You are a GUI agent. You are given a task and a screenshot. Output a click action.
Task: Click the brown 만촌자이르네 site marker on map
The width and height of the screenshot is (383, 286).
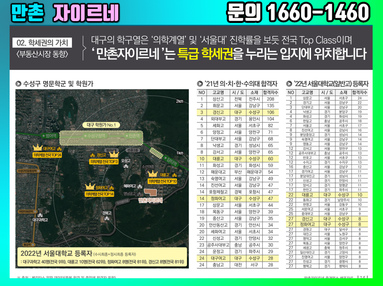tap(151, 193)
